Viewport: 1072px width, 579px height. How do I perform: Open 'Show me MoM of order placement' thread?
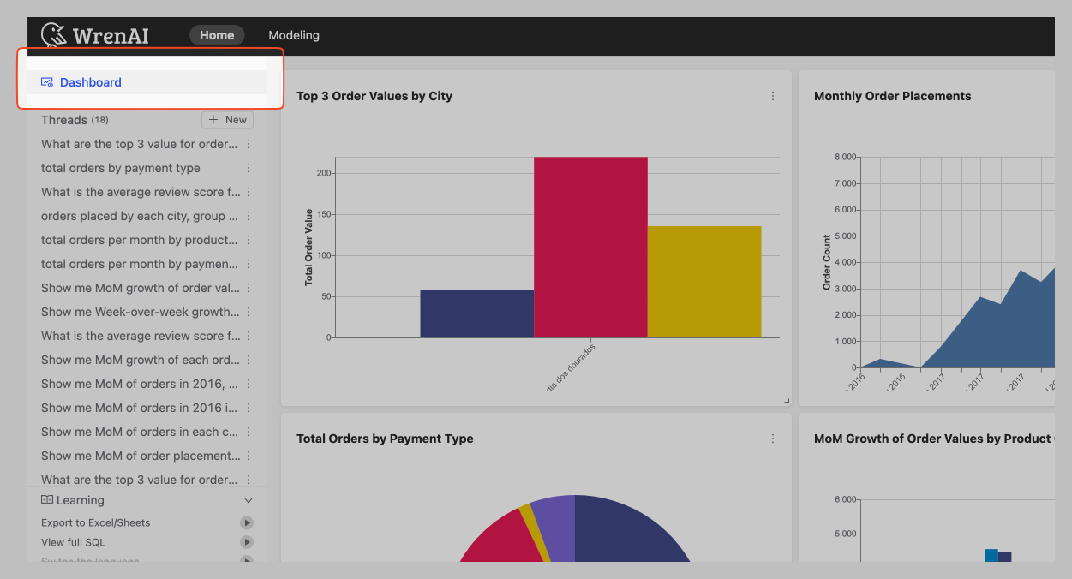click(x=141, y=456)
